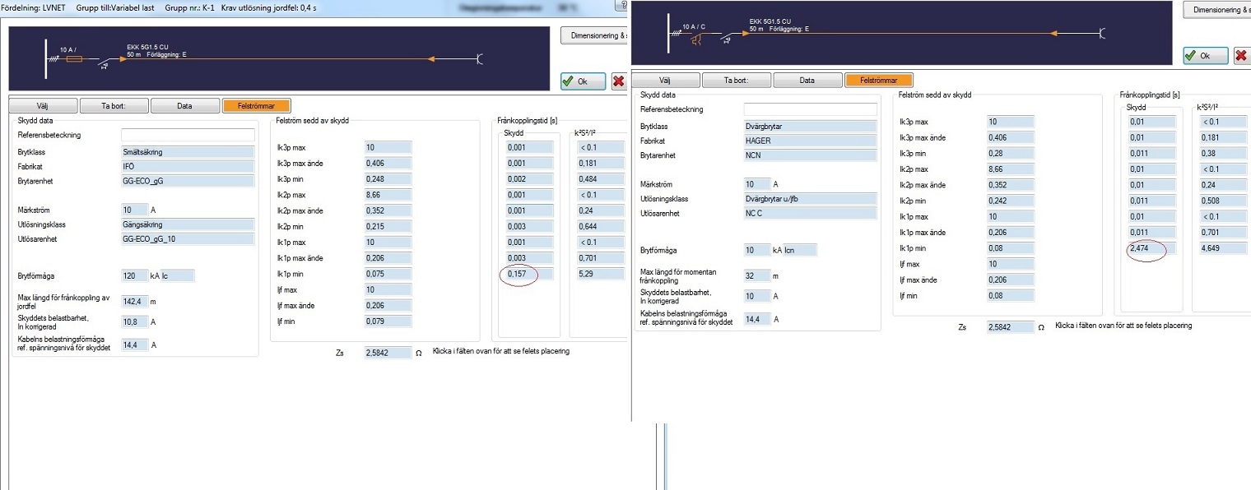Click Brytarenhet field showing NCN
1251x490 pixels.
click(x=811, y=155)
